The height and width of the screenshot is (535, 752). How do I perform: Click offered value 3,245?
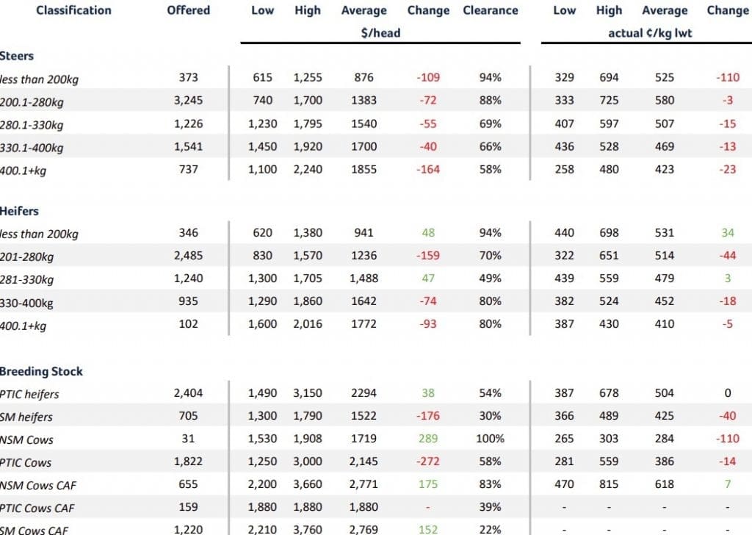point(189,100)
